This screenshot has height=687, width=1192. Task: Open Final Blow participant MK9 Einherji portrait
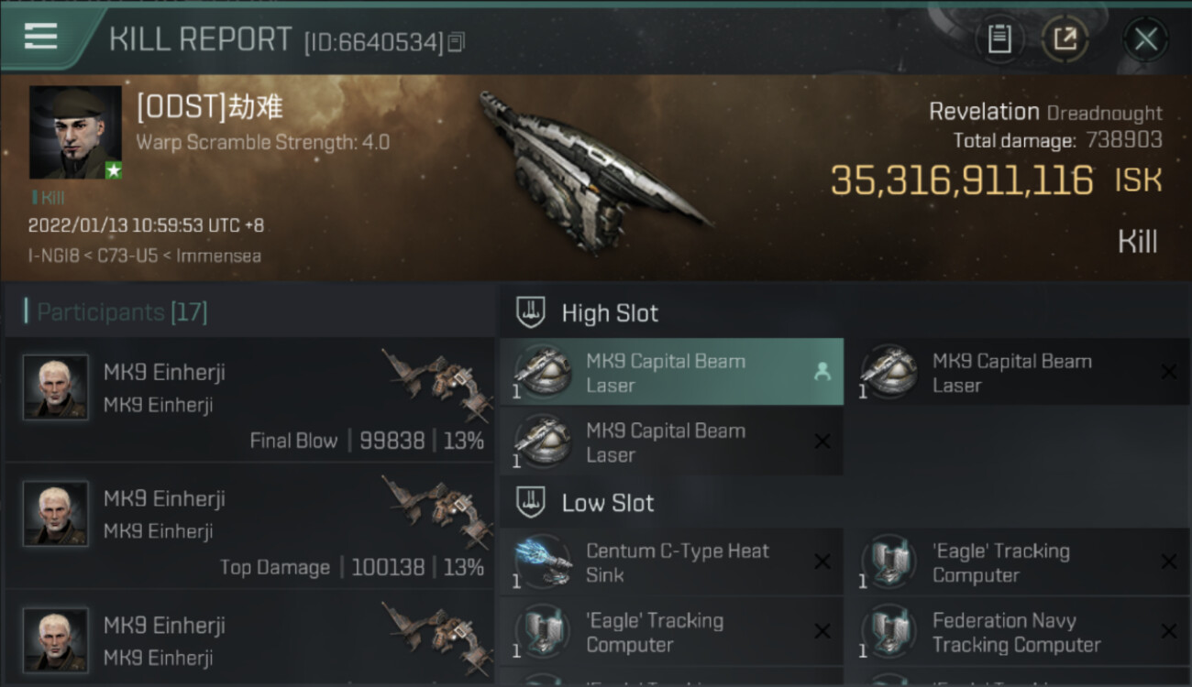(56, 387)
